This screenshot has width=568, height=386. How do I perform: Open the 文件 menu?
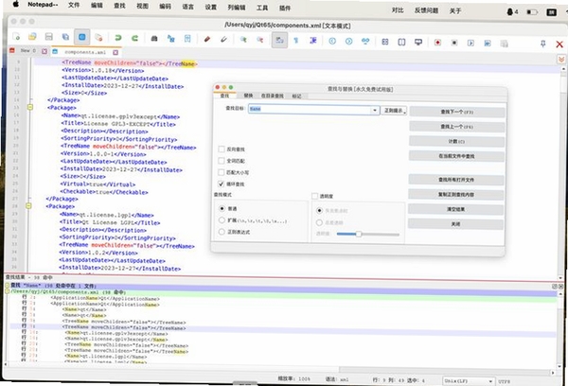coord(74,5)
